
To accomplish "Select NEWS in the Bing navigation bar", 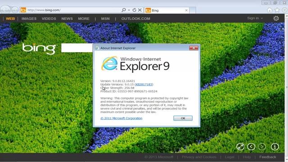I will click(x=67, y=18).
